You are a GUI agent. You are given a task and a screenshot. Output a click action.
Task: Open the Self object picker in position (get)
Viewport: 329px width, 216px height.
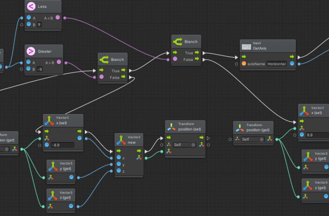[261, 140]
